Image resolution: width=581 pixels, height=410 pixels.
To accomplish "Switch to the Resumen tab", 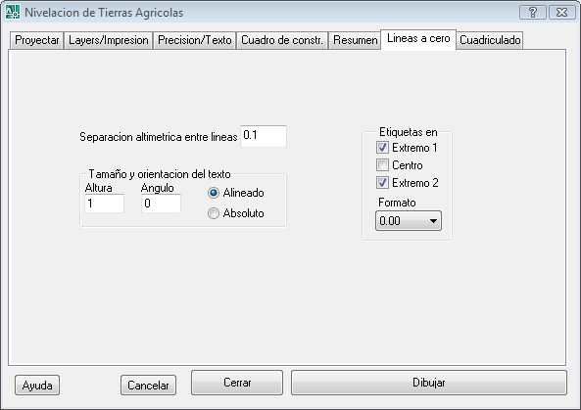I will 355,40.
